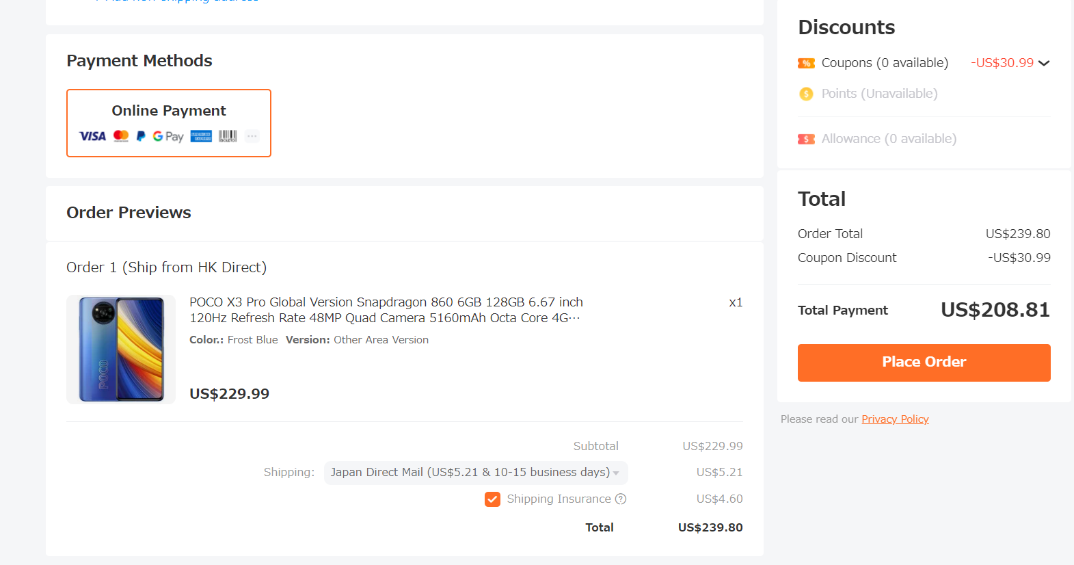The width and height of the screenshot is (1074, 565).
Task: Click the Other Area Version value
Action: tap(381, 340)
